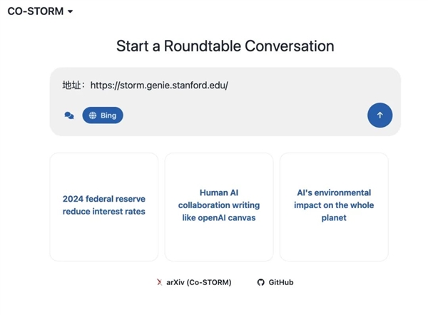
Task: Open the CO-STORM mode selector label
Action: pos(35,11)
